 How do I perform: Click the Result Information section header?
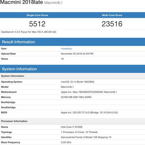pos(72,42)
